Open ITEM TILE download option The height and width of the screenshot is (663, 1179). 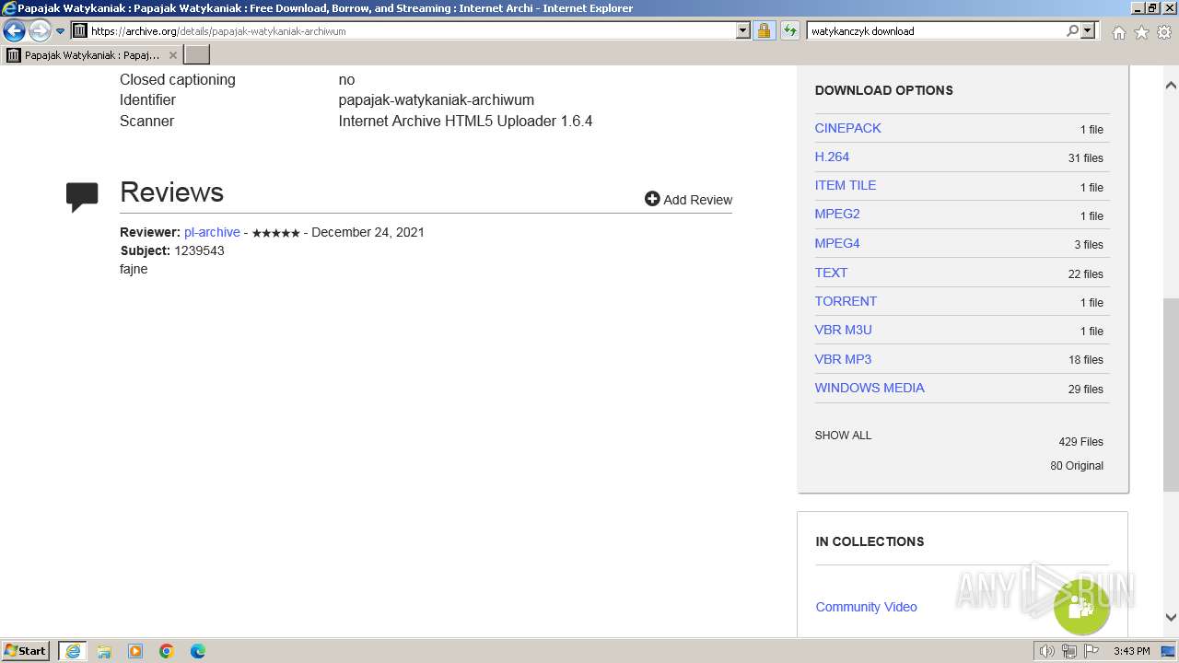point(845,185)
